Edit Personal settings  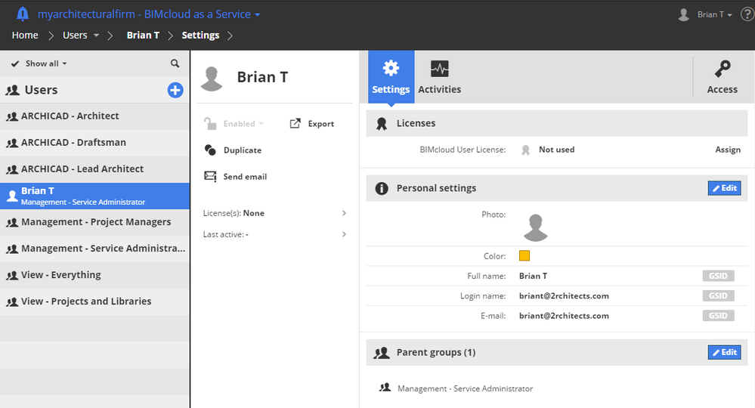pos(724,188)
